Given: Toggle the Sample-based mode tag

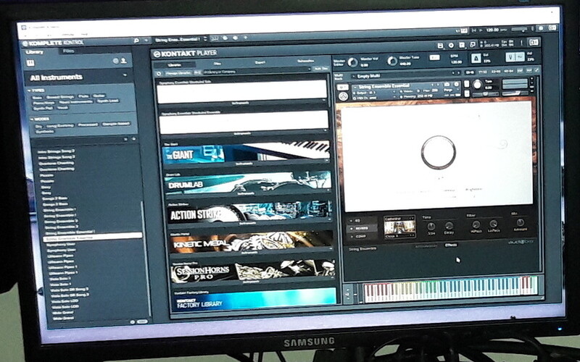Looking at the screenshot, I should tap(116, 124).
